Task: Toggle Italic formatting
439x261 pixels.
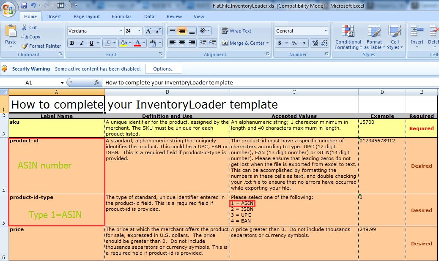Action: point(82,43)
